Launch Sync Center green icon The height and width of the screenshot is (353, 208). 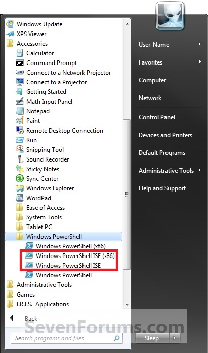click(20, 178)
